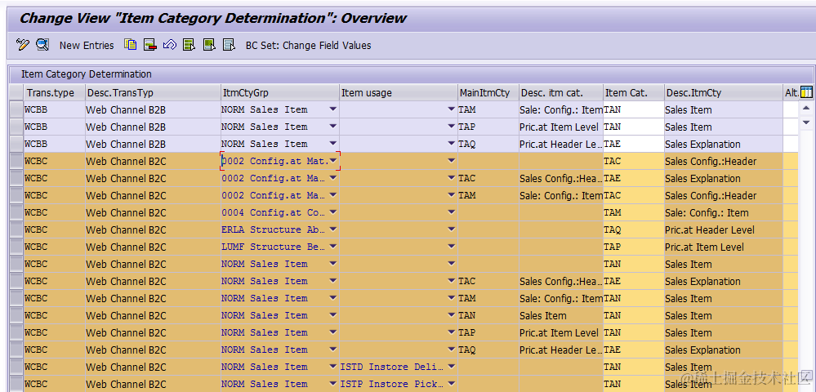Click Pric.at Header Level in ERLA row
The height and width of the screenshot is (392, 816).
click(710, 229)
